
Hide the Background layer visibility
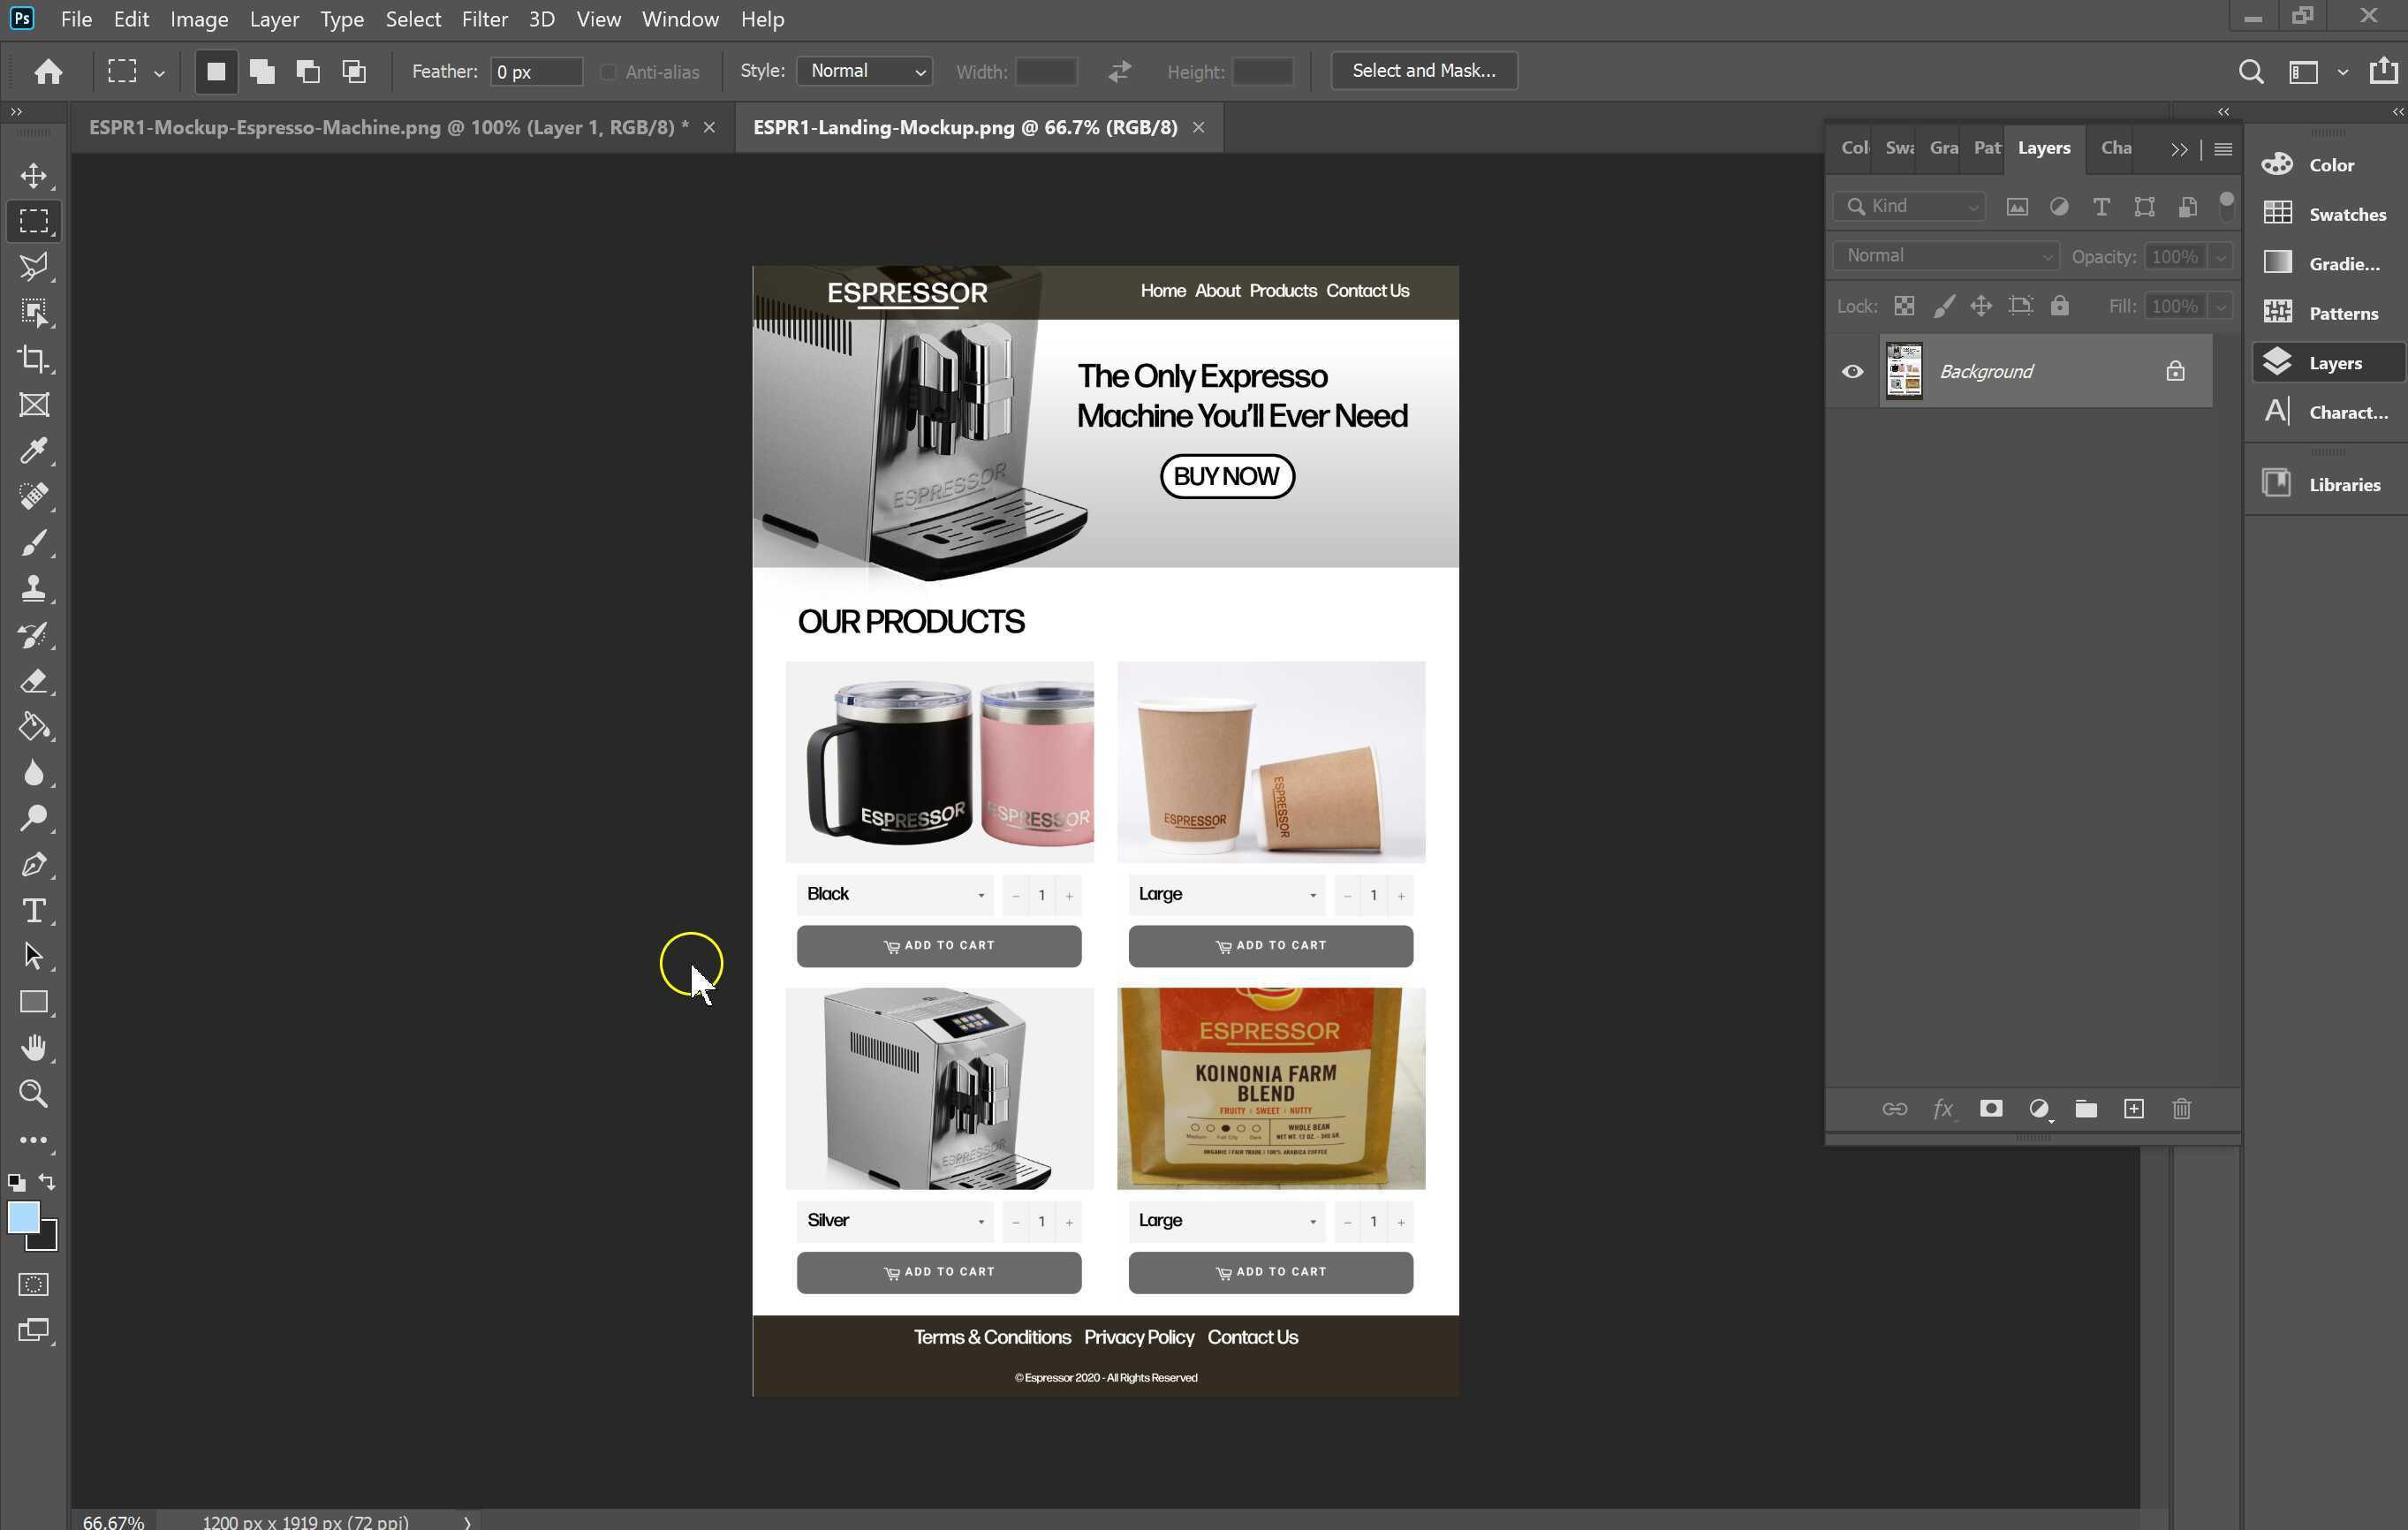(1852, 371)
